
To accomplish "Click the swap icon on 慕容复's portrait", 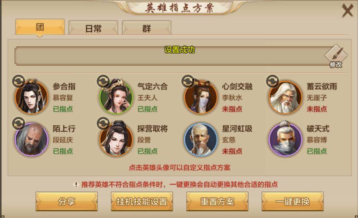I will point(18,81).
